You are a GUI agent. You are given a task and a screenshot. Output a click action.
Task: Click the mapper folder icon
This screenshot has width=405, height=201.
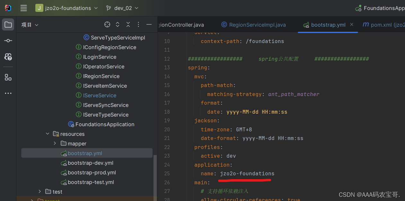[x=64, y=144]
